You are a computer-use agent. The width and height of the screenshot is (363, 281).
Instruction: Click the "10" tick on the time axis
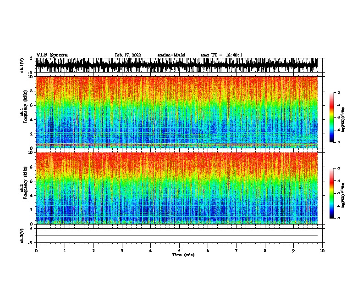[x=322, y=251]
